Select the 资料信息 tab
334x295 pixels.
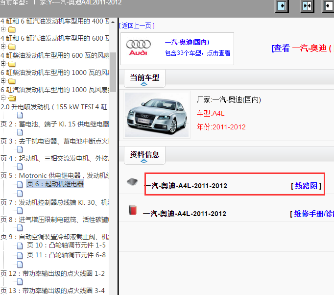tap(144, 155)
